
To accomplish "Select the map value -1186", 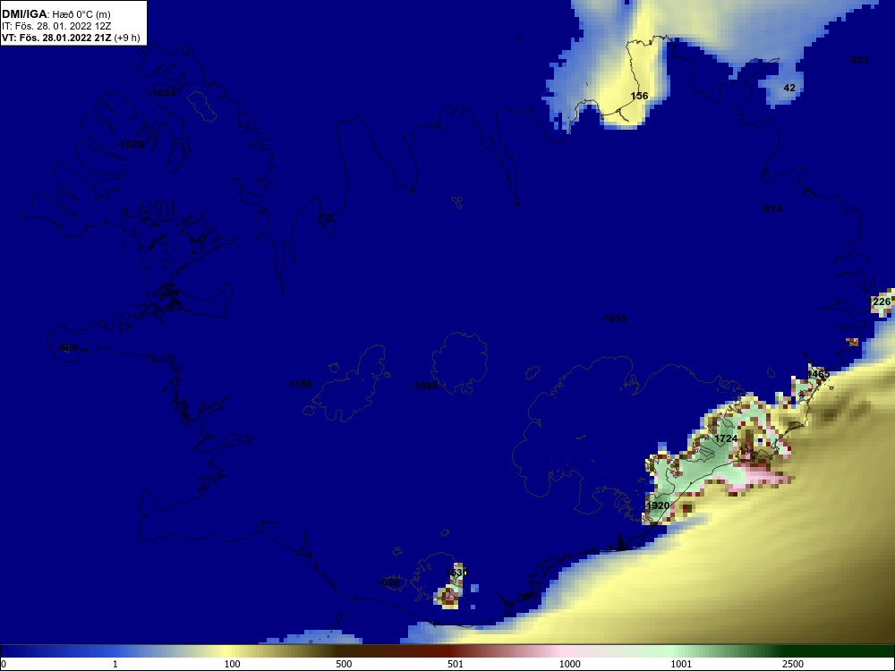I will [299, 384].
